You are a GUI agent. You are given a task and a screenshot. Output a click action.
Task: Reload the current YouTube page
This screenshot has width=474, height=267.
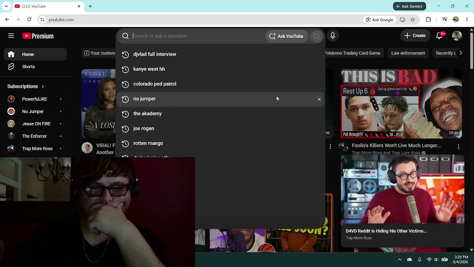click(x=29, y=20)
